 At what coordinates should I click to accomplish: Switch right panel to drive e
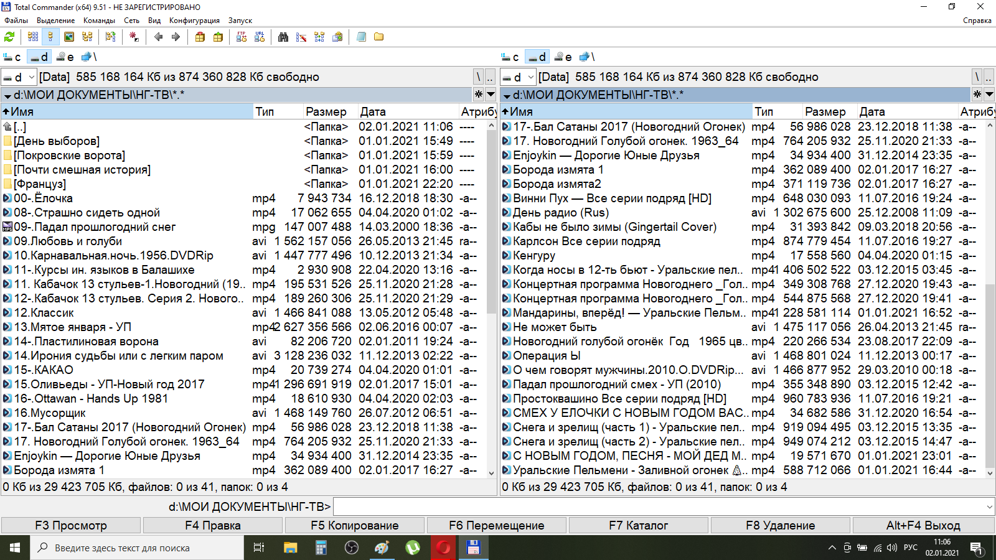pos(563,57)
